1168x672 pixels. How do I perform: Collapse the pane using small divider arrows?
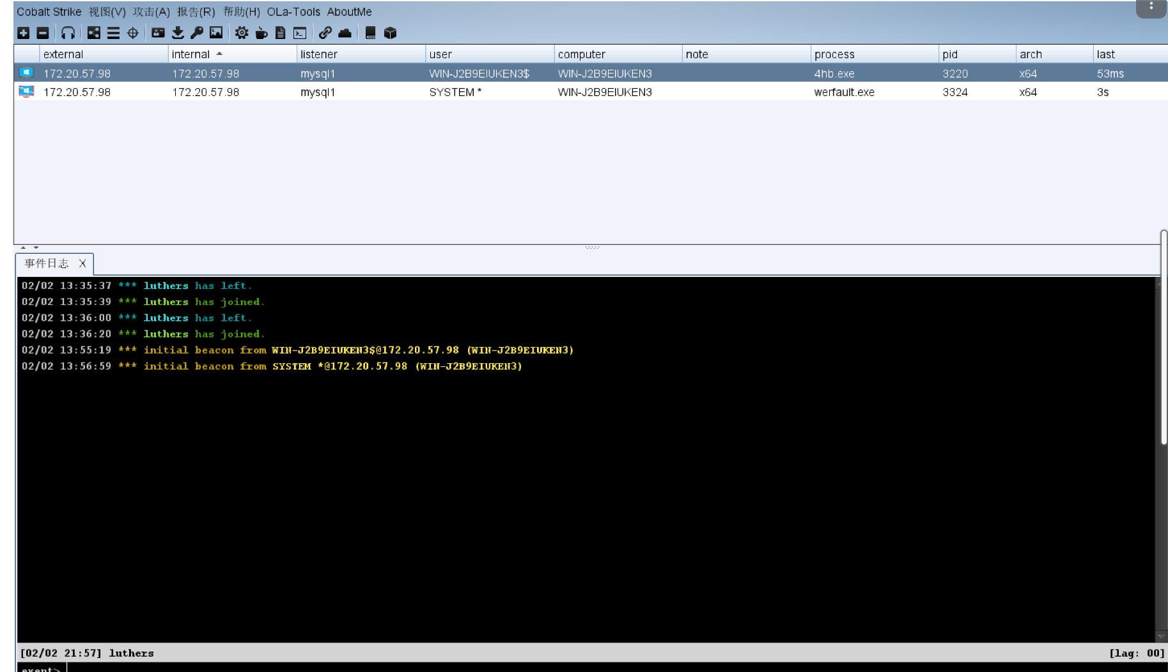29,247
